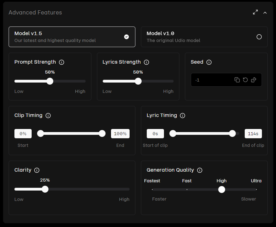Click the 'Slower' label under Generation Quality
Screen dimensions: 276x227
pos(249,199)
